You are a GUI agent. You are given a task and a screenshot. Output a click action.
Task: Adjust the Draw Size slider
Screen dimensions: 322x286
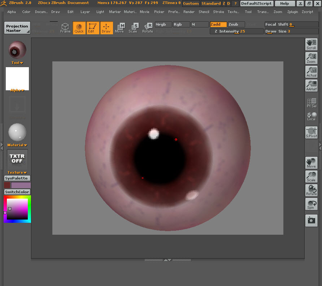pos(292,31)
